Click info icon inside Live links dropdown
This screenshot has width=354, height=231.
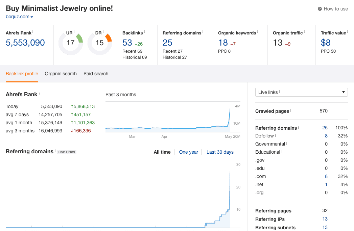(x=280, y=92)
